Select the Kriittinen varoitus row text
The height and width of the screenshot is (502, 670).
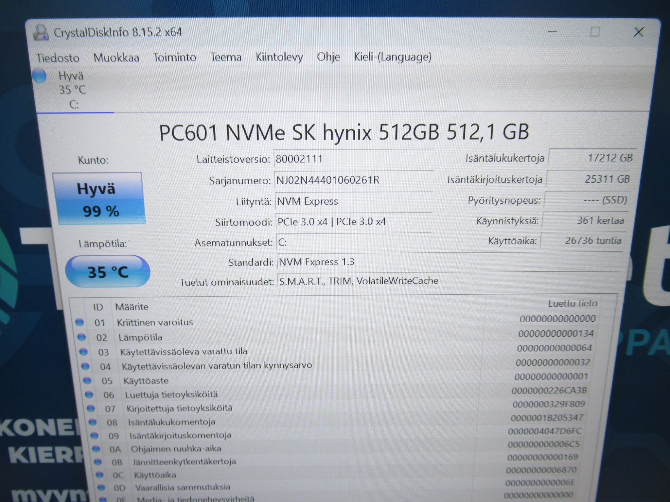click(155, 322)
